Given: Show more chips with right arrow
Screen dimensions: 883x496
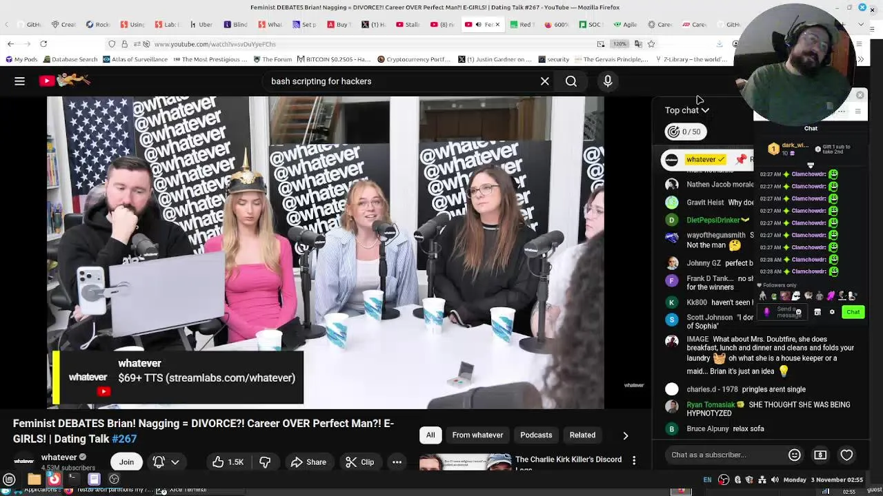Looking at the screenshot, I should point(625,435).
